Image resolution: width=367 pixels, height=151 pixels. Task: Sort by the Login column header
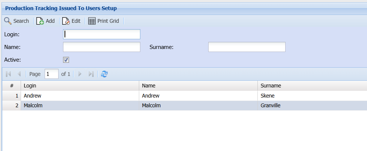point(80,86)
